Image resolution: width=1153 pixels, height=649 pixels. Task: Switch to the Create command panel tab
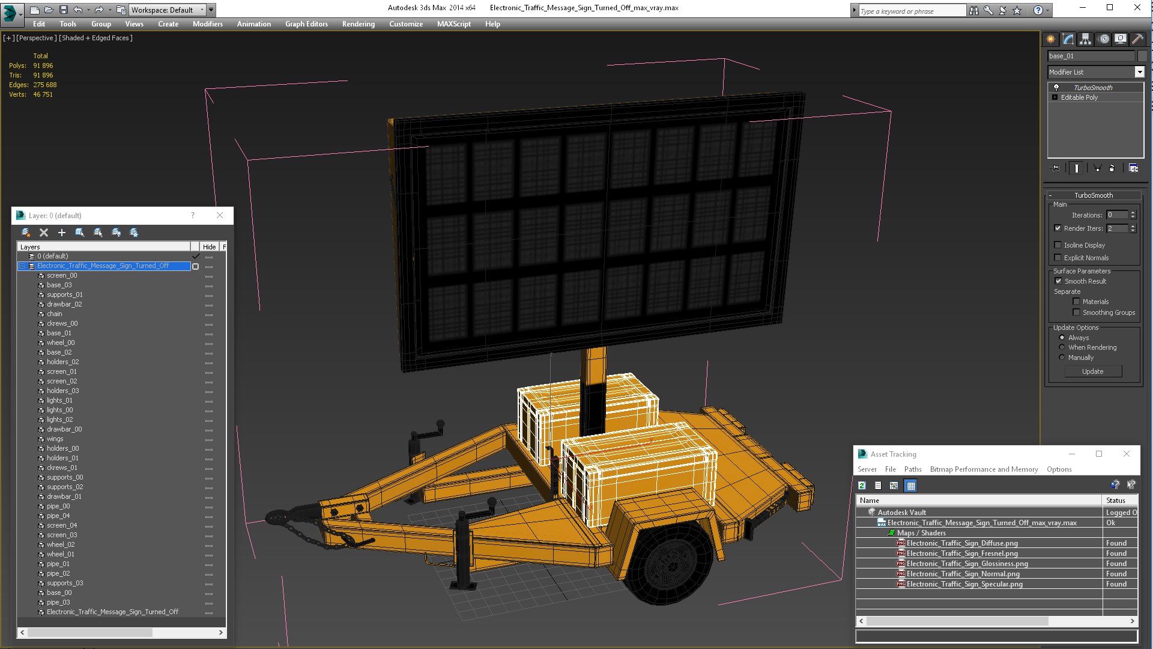click(x=1051, y=39)
